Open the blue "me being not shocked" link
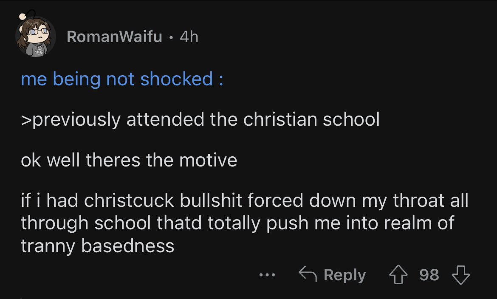 tap(122, 79)
